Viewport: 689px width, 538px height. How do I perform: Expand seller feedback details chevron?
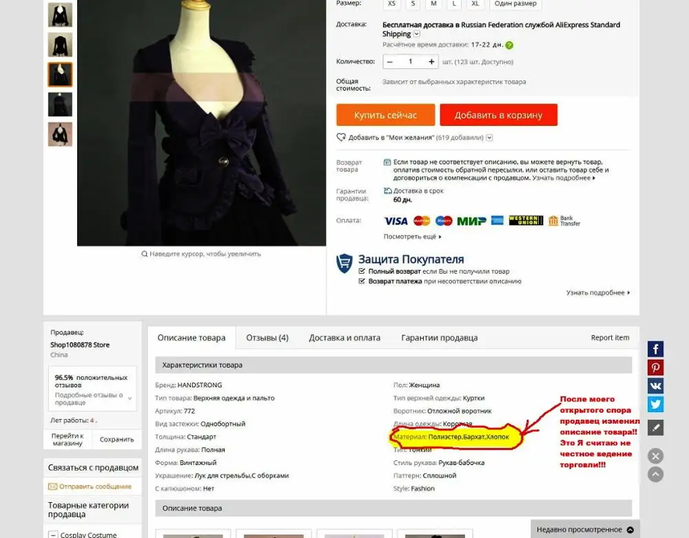130,398
